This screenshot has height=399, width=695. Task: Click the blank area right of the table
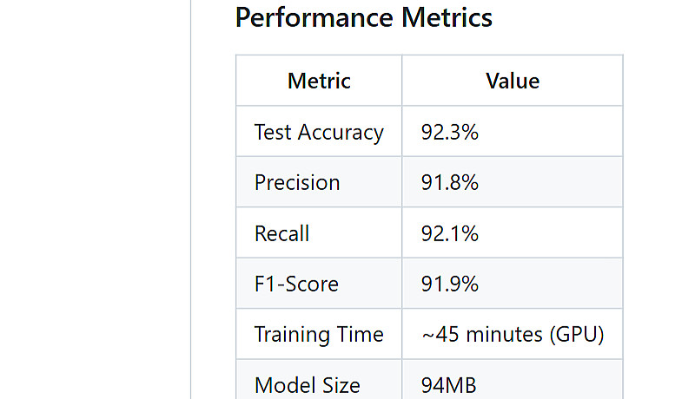click(x=659, y=217)
